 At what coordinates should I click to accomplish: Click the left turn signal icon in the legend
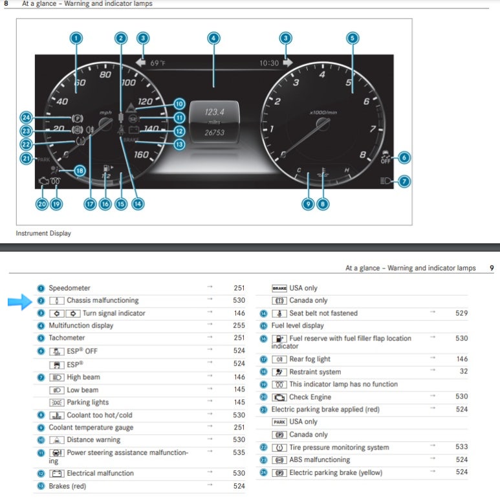click(56, 313)
